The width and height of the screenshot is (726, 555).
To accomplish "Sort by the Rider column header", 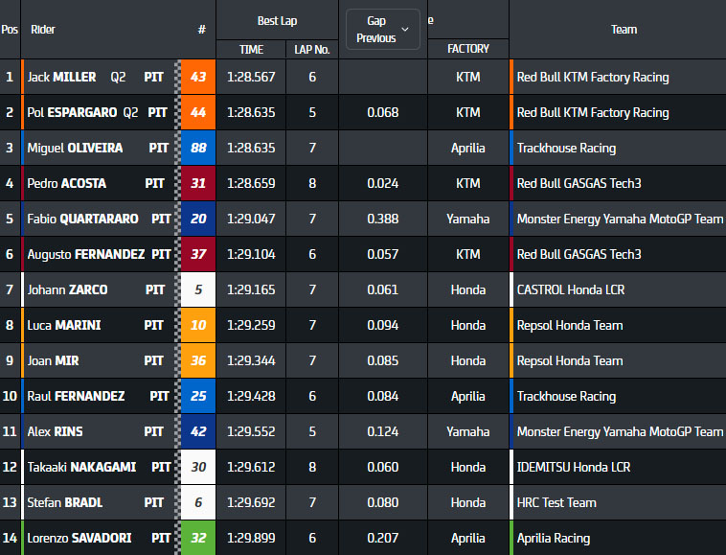I will click(x=43, y=30).
